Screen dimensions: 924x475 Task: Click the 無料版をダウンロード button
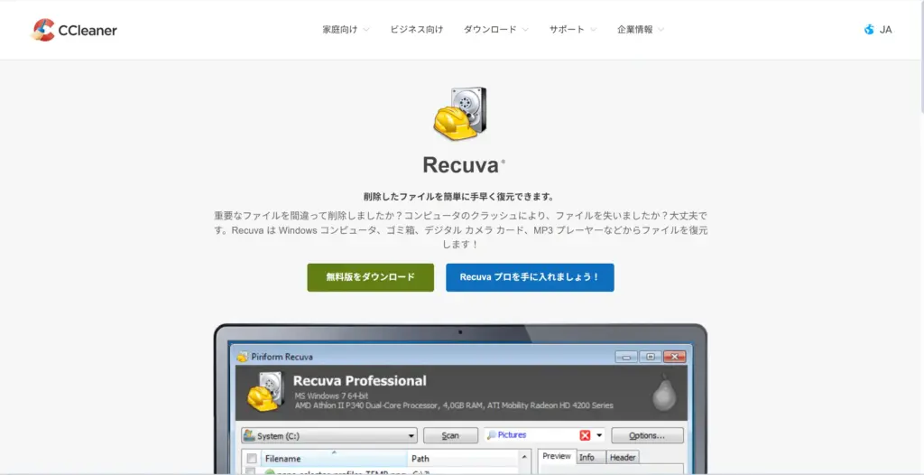pyautogui.click(x=370, y=277)
